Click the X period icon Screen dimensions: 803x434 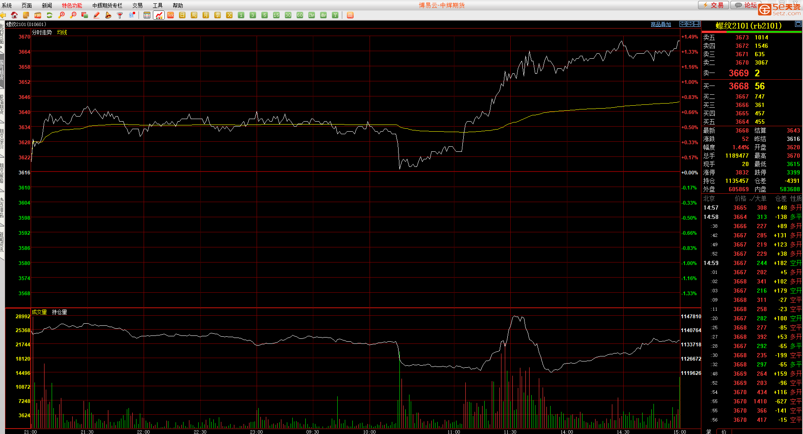click(229, 15)
